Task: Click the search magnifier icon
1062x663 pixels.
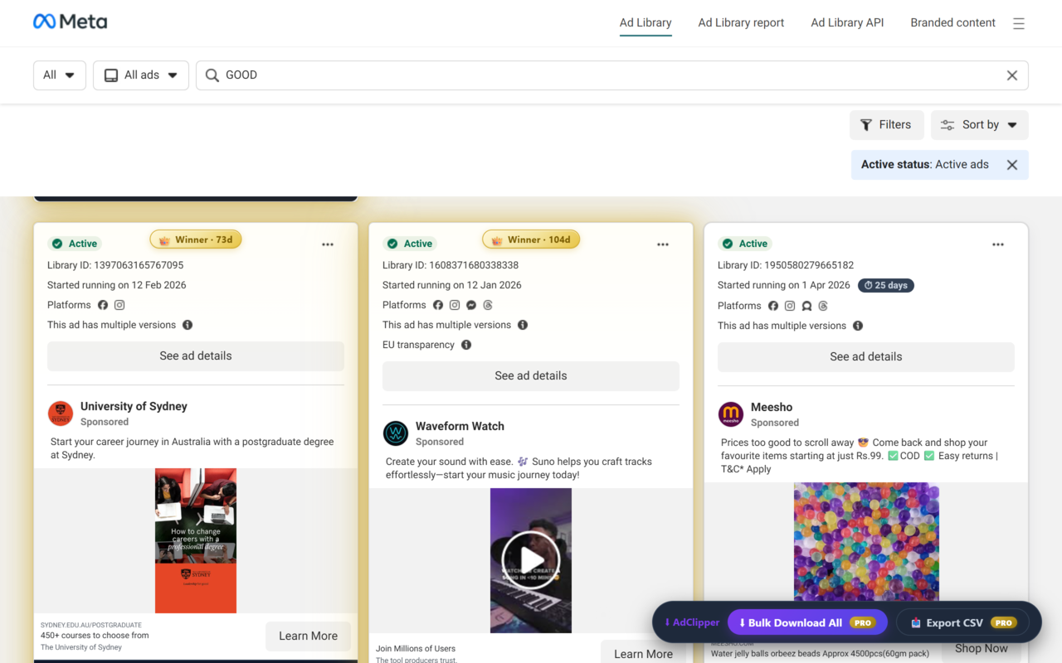Action: pyautogui.click(x=212, y=75)
